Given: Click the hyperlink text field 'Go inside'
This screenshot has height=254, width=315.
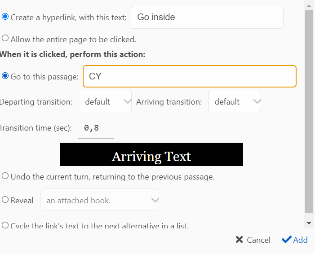Looking at the screenshot, I should pos(207,18).
